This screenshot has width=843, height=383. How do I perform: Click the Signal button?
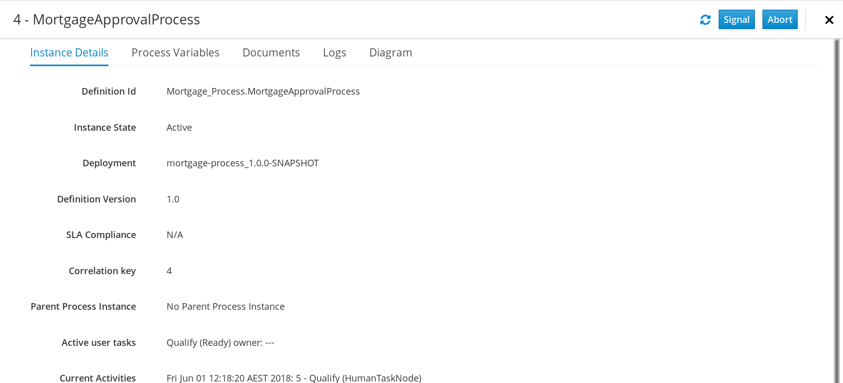coord(737,19)
